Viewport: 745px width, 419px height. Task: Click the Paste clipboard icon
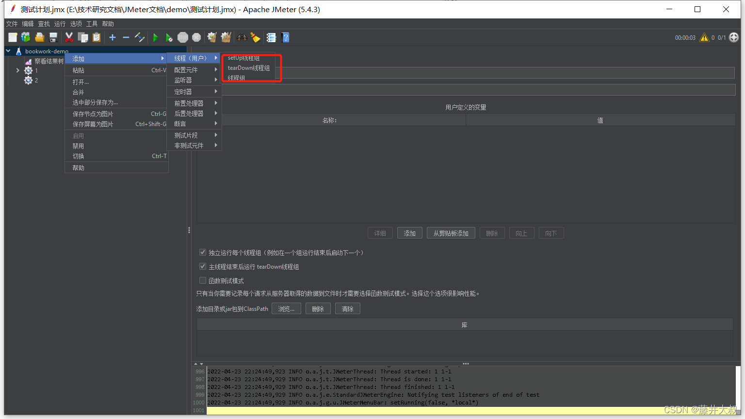97,37
